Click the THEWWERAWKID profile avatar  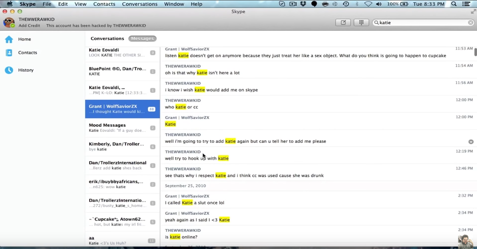tap(9, 23)
